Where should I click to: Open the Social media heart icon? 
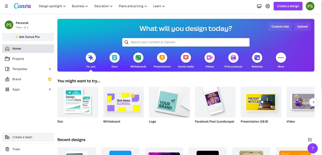coord(186,58)
